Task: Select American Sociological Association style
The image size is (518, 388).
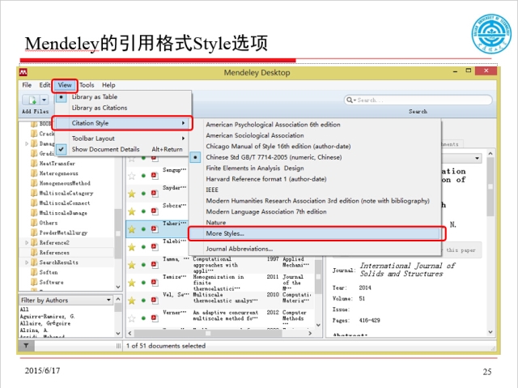Action: point(255,135)
